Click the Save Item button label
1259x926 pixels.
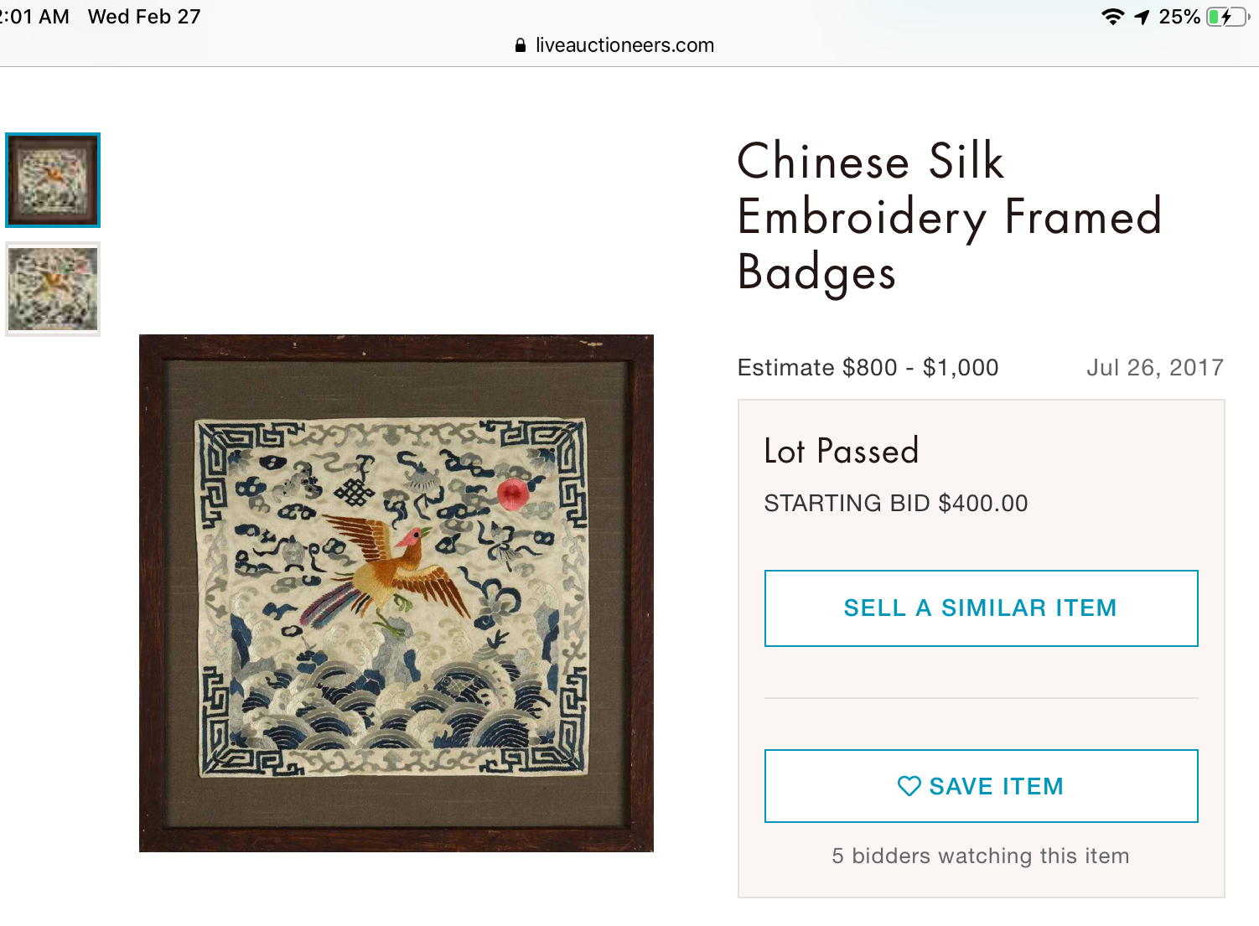(x=996, y=786)
